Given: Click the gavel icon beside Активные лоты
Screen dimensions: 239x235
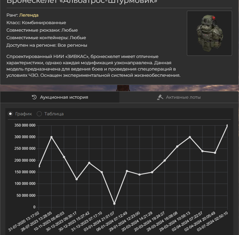Looking at the screenshot, I should coord(160,97).
